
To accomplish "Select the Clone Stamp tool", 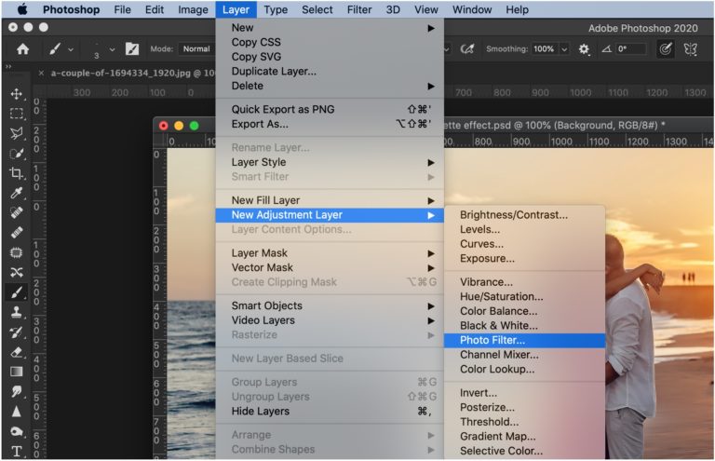I will click(x=17, y=312).
